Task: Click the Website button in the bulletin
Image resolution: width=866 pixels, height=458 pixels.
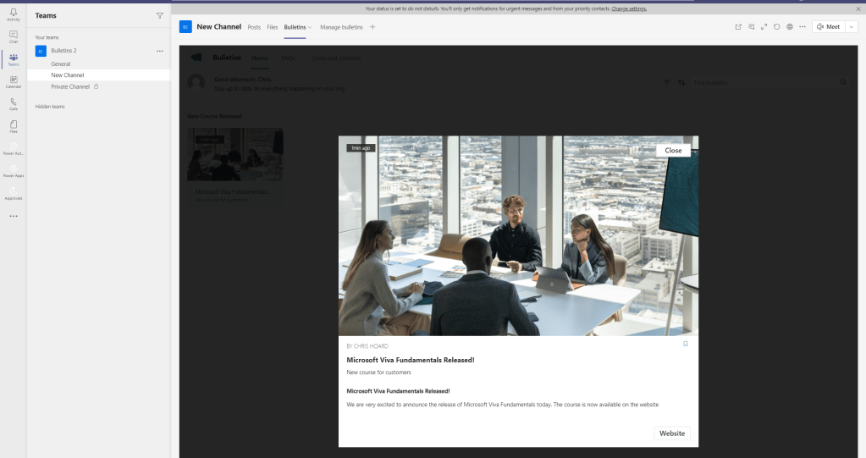Action: click(672, 433)
